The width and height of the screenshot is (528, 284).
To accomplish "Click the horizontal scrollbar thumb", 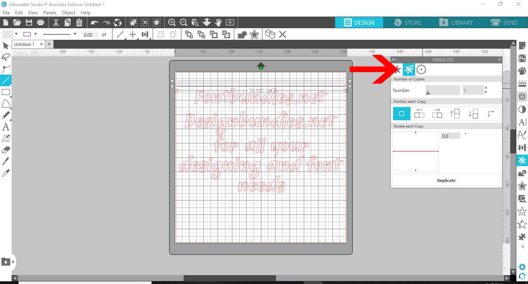I will (x=230, y=278).
